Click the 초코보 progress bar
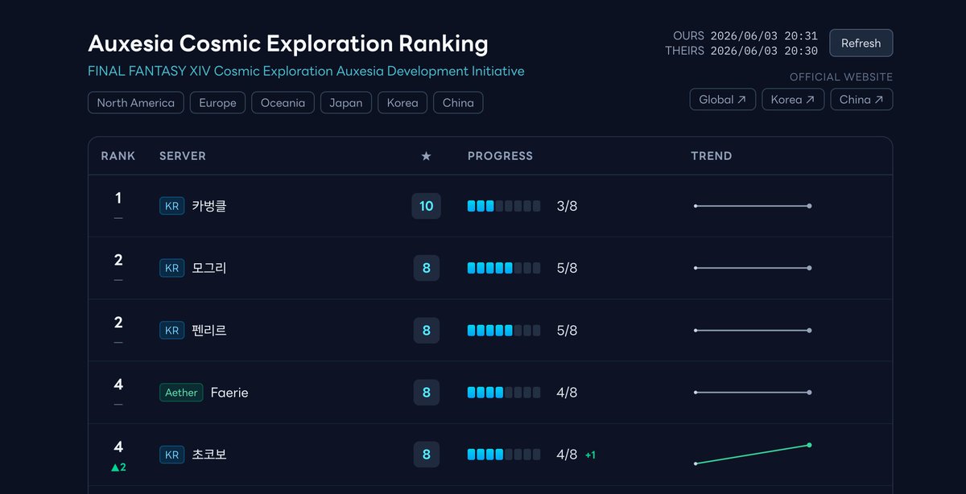 pyautogui.click(x=504, y=455)
